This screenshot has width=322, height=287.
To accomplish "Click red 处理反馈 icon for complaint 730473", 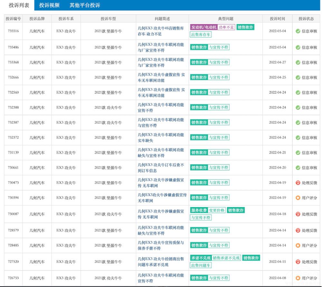I will [298, 183].
